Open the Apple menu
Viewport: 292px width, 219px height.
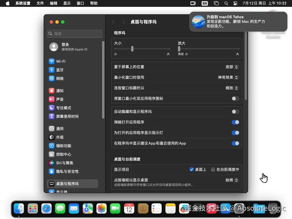click(8, 3)
